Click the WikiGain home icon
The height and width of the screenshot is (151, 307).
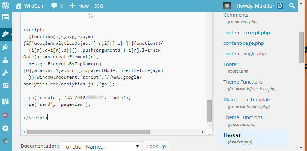pos(18,6)
